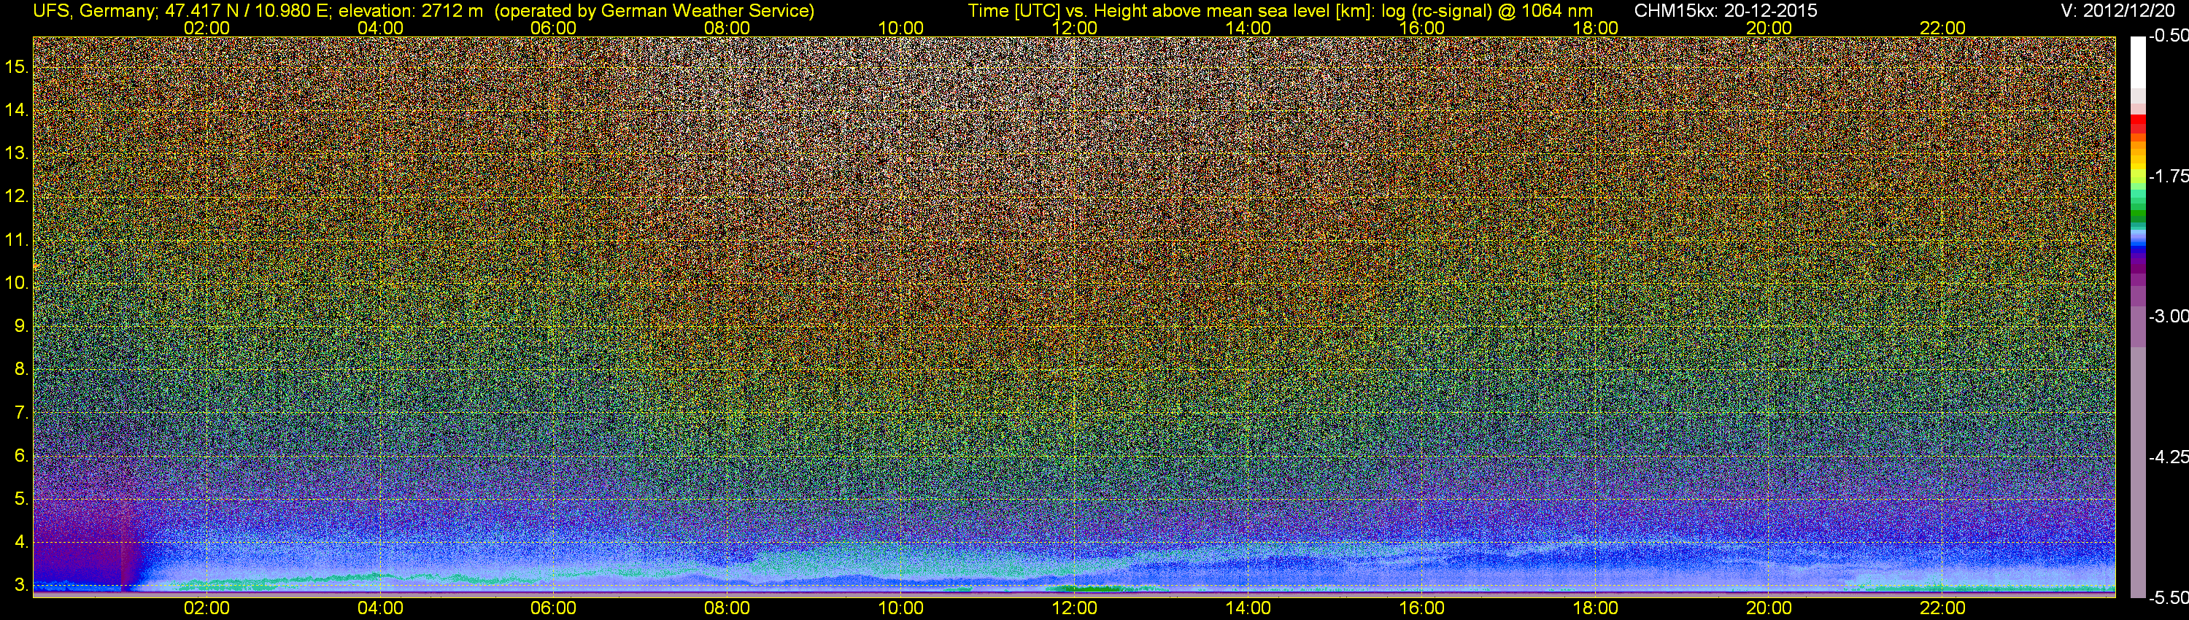Click the instrument date label 'CHM15kx: 20-12-2015'
Image resolution: width=2189 pixels, height=620 pixels.
(1726, 10)
